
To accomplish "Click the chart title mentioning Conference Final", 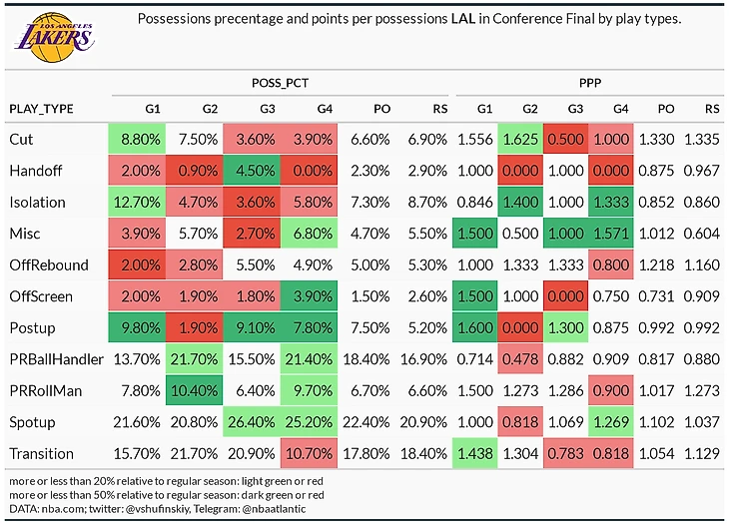I will tap(409, 19).
